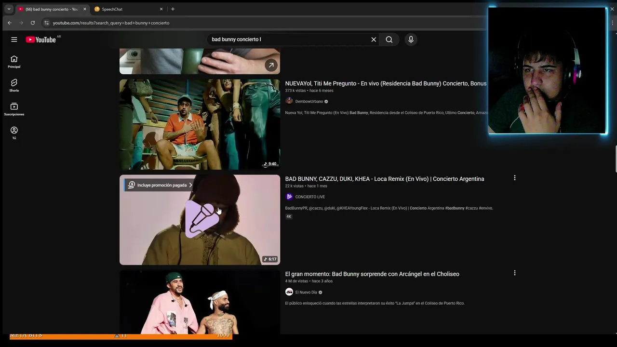
Task: Open Suscripciones in sidebar
Action: 14,109
